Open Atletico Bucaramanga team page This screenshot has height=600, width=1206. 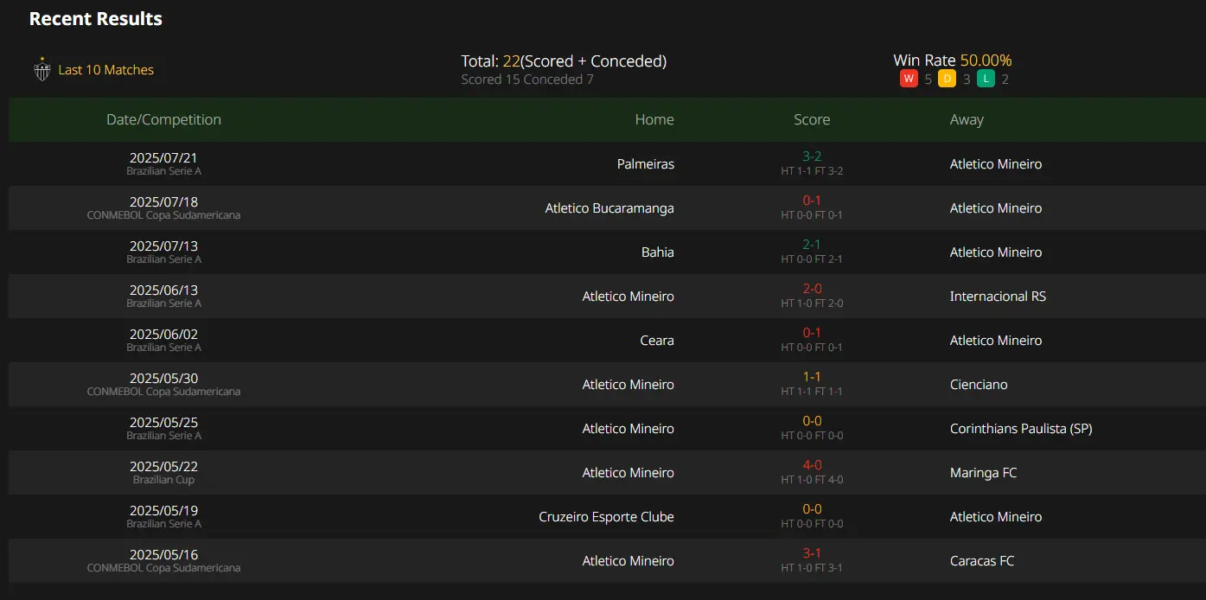(609, 207)
